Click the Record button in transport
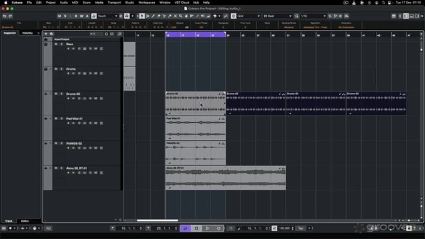The width and height of the screenshot is (425, 239). coord(218,228)
